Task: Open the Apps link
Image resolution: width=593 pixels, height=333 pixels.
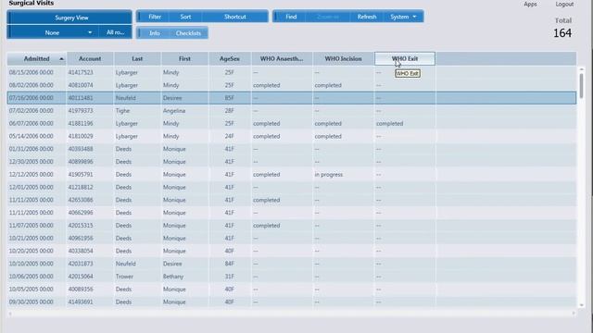Action: [530, 4]
